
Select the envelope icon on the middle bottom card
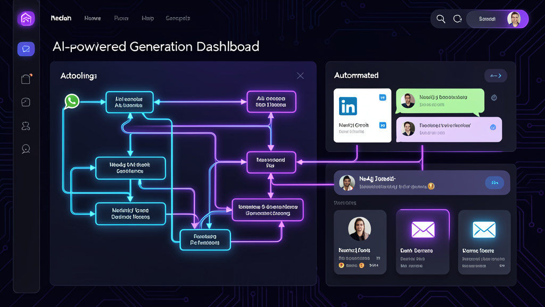[423, 229]
